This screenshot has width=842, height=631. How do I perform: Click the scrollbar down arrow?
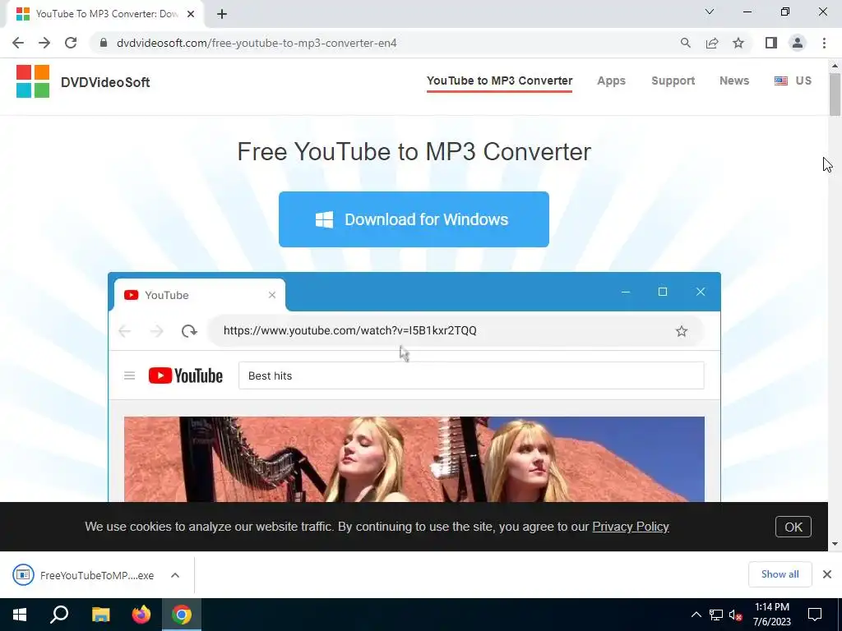click(835, 544)
